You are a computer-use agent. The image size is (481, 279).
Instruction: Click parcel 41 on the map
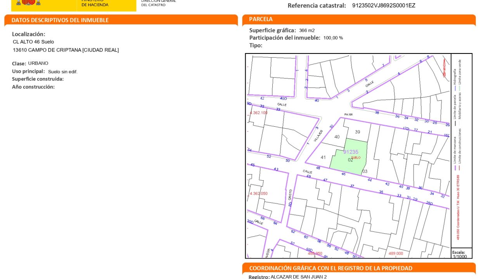pos(323,157)
